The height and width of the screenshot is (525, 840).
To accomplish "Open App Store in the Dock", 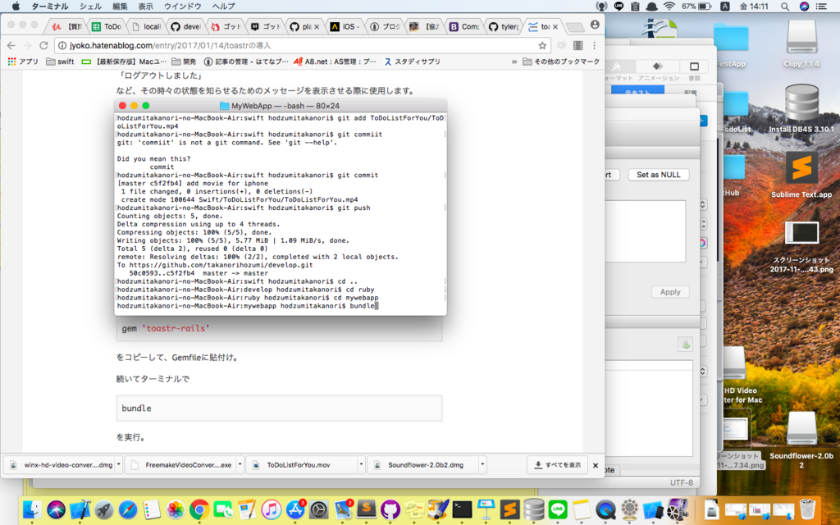I will (295, 509).
